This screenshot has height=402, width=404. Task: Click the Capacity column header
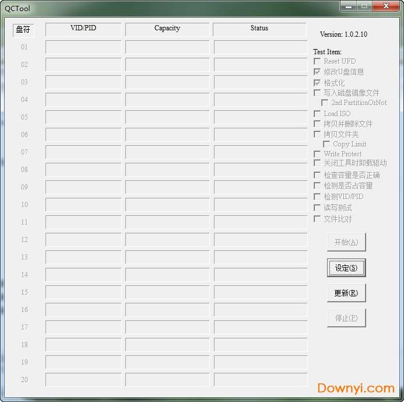[167, 29]
